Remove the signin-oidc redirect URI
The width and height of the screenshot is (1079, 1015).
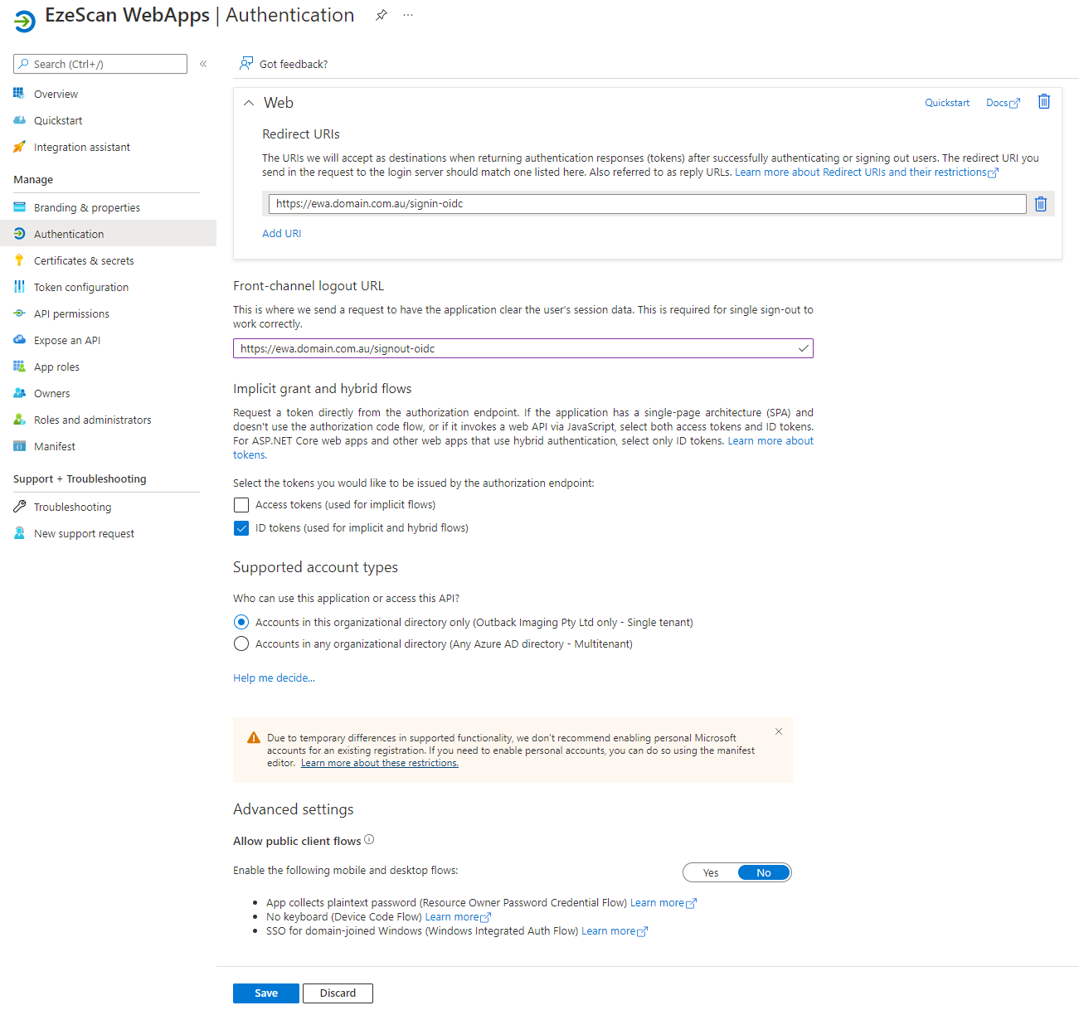(x=1041, y=204)
